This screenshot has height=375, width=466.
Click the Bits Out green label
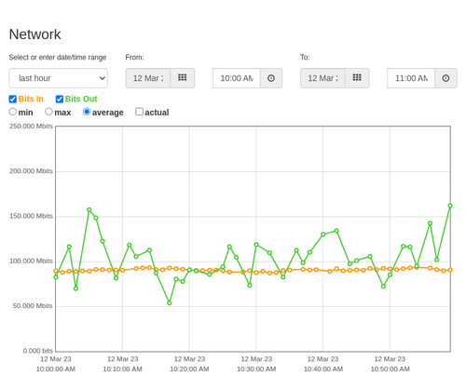(x=81, y=99)
